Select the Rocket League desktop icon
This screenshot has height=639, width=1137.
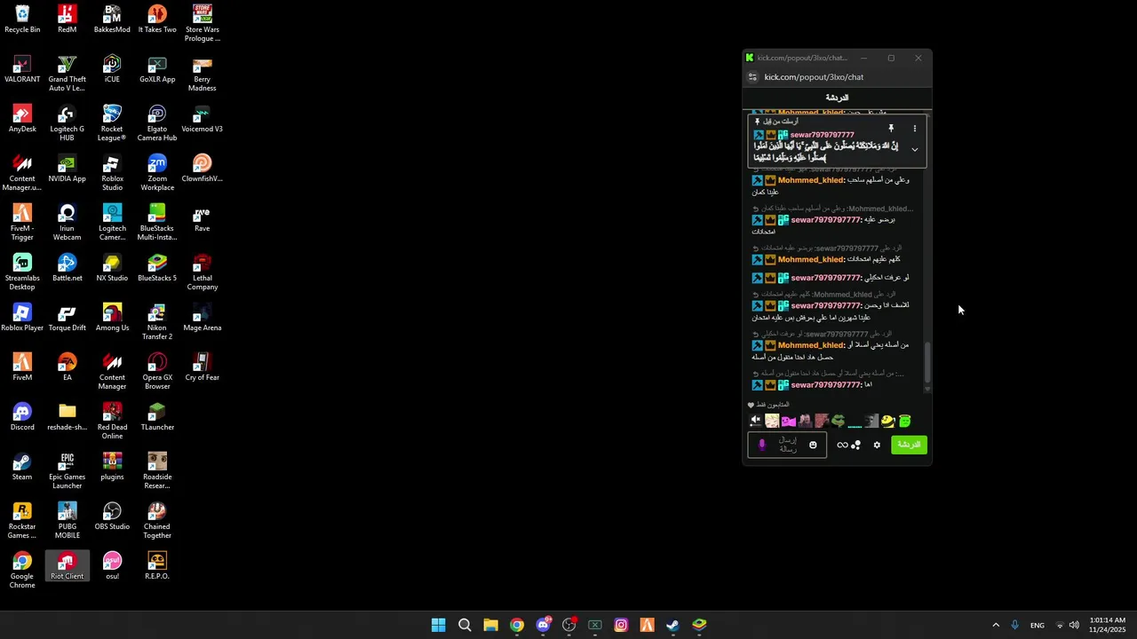pos(112,123)
